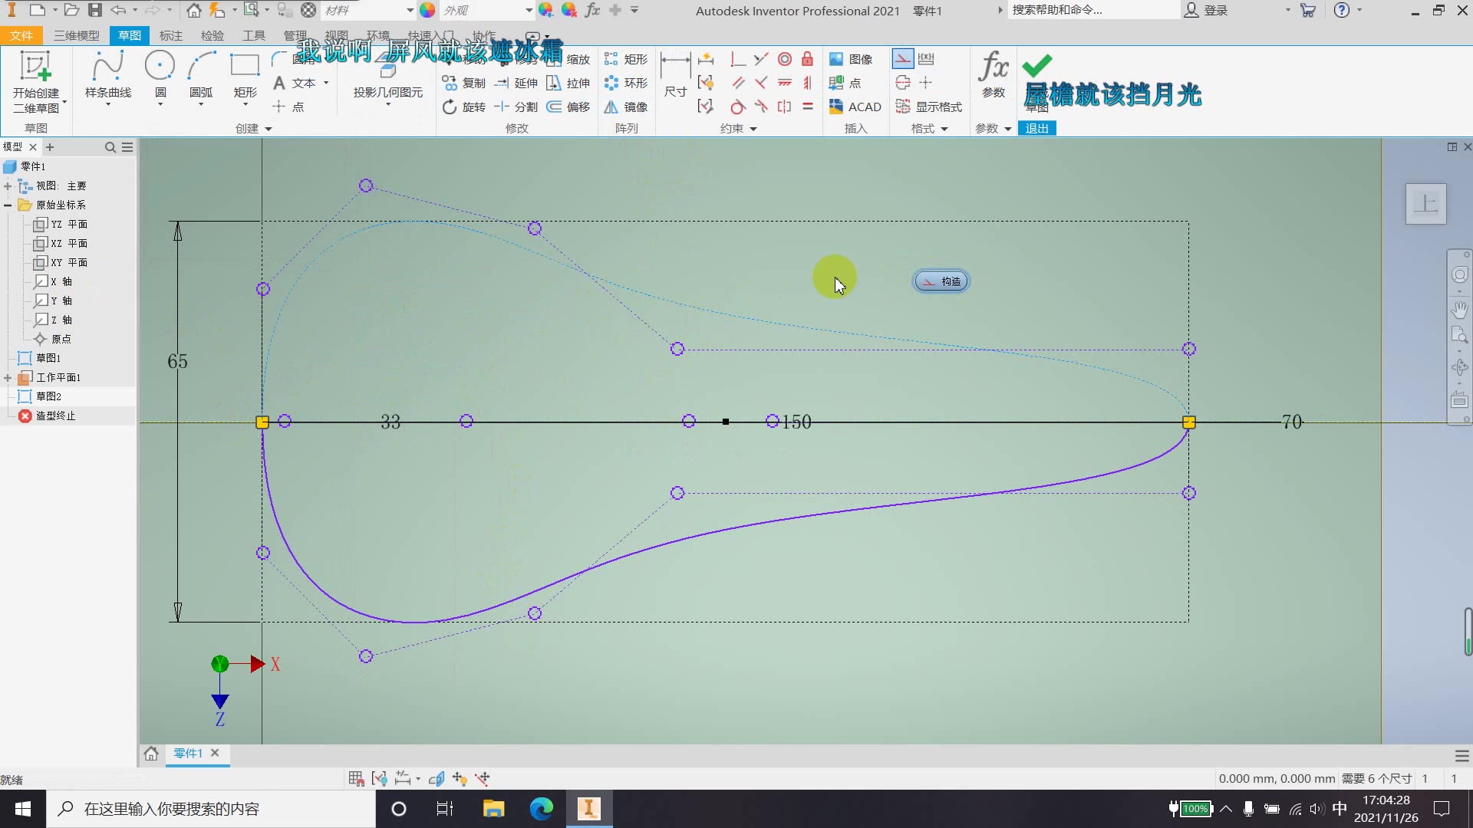Click the mirror (镜像) pattern tool
1473x828 pixels.
tap(626, 107)
